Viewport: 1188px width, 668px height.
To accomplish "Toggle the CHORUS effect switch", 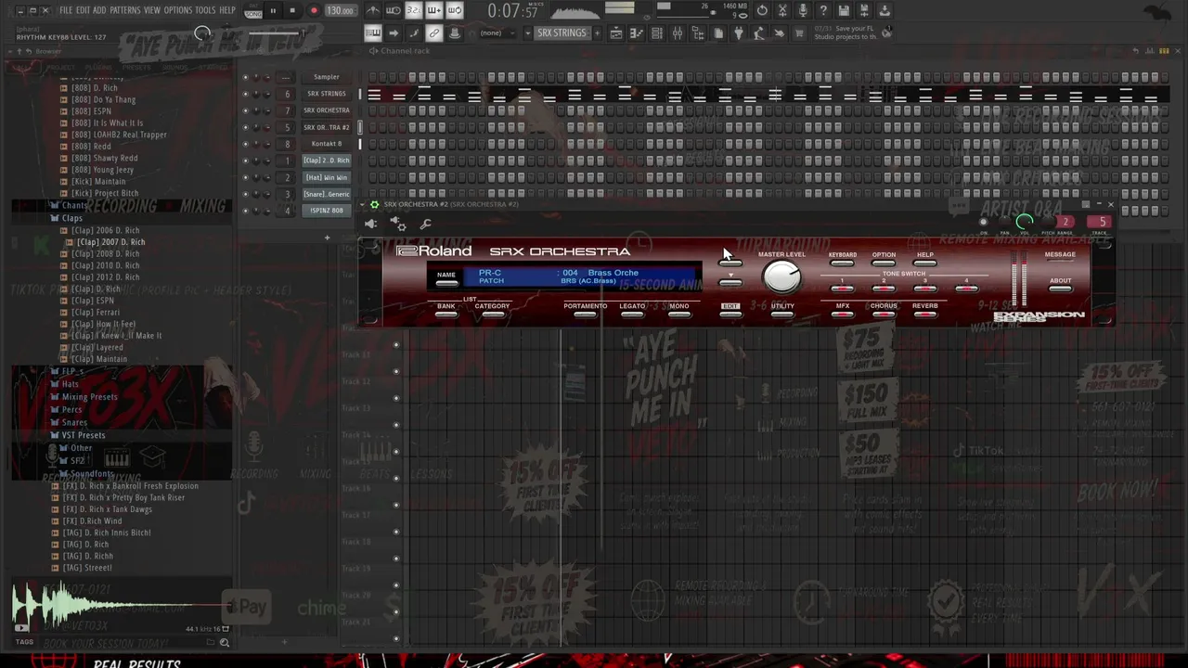I will [884, 315].
